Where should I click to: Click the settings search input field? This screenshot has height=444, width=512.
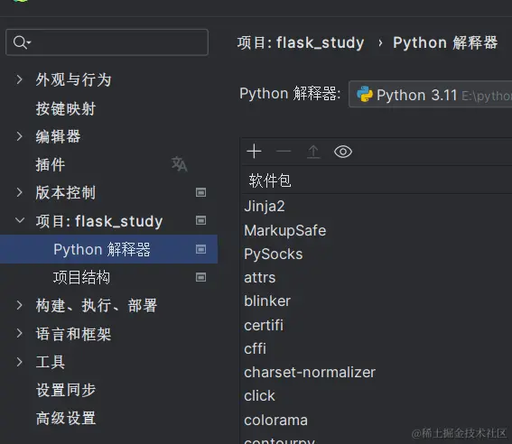(x=107, y=42)
